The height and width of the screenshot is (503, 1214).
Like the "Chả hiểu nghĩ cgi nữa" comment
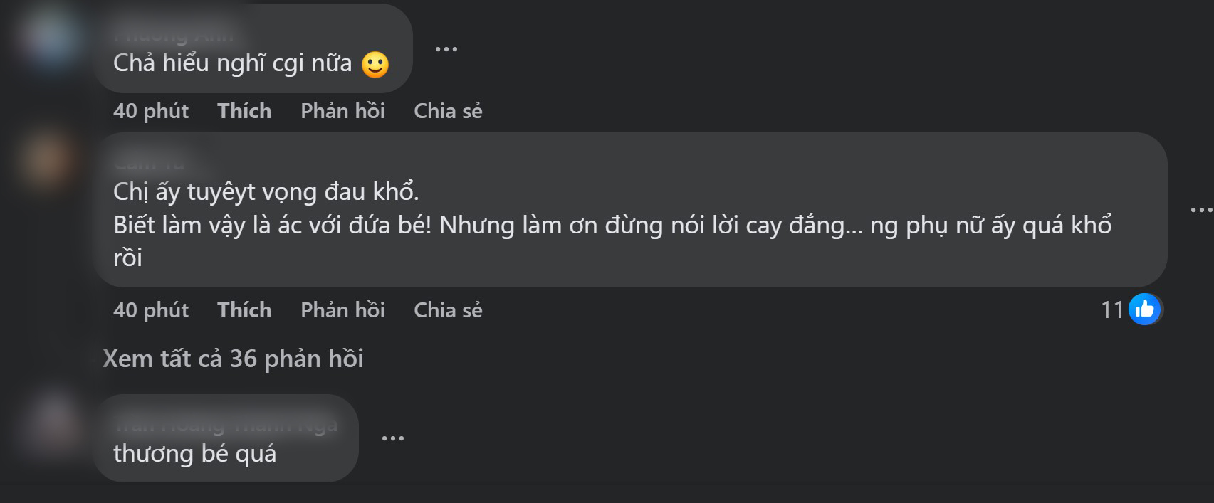244,111
